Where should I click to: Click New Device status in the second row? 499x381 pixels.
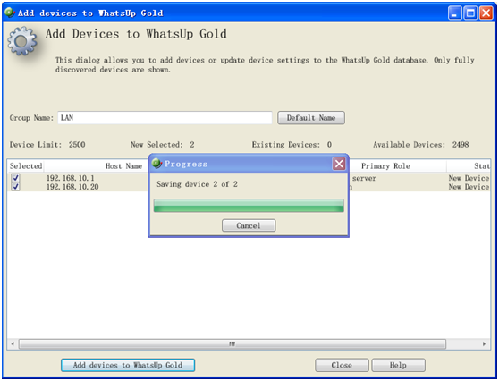(469, 187)
